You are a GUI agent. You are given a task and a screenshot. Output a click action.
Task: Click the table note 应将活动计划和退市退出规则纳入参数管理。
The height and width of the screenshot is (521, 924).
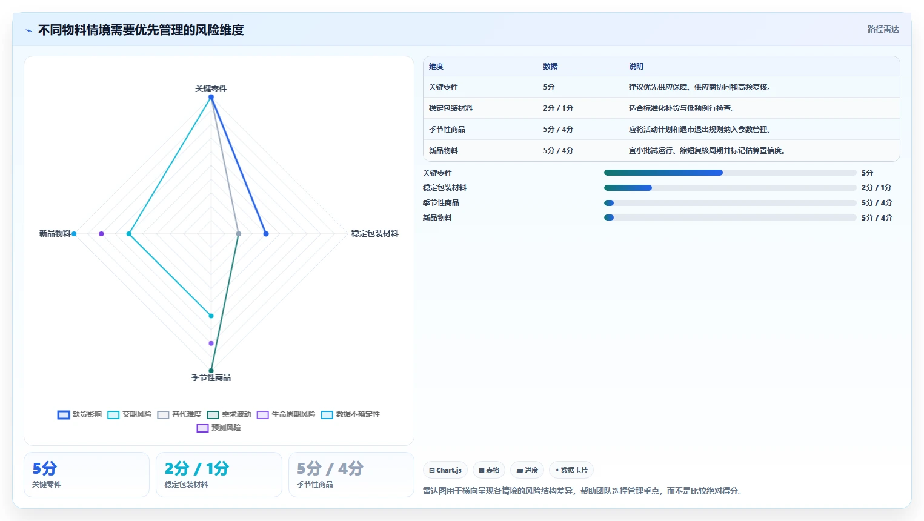tap(700, 130)
